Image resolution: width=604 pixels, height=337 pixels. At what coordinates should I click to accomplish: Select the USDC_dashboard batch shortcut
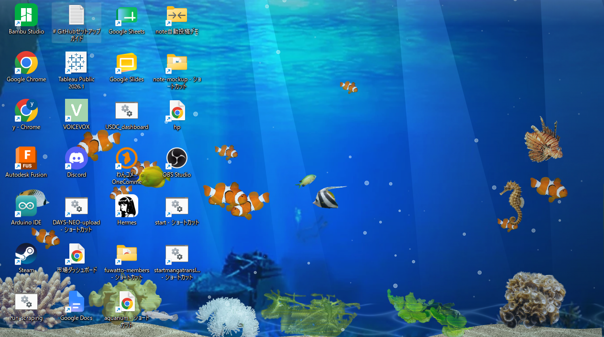(127, 111)
